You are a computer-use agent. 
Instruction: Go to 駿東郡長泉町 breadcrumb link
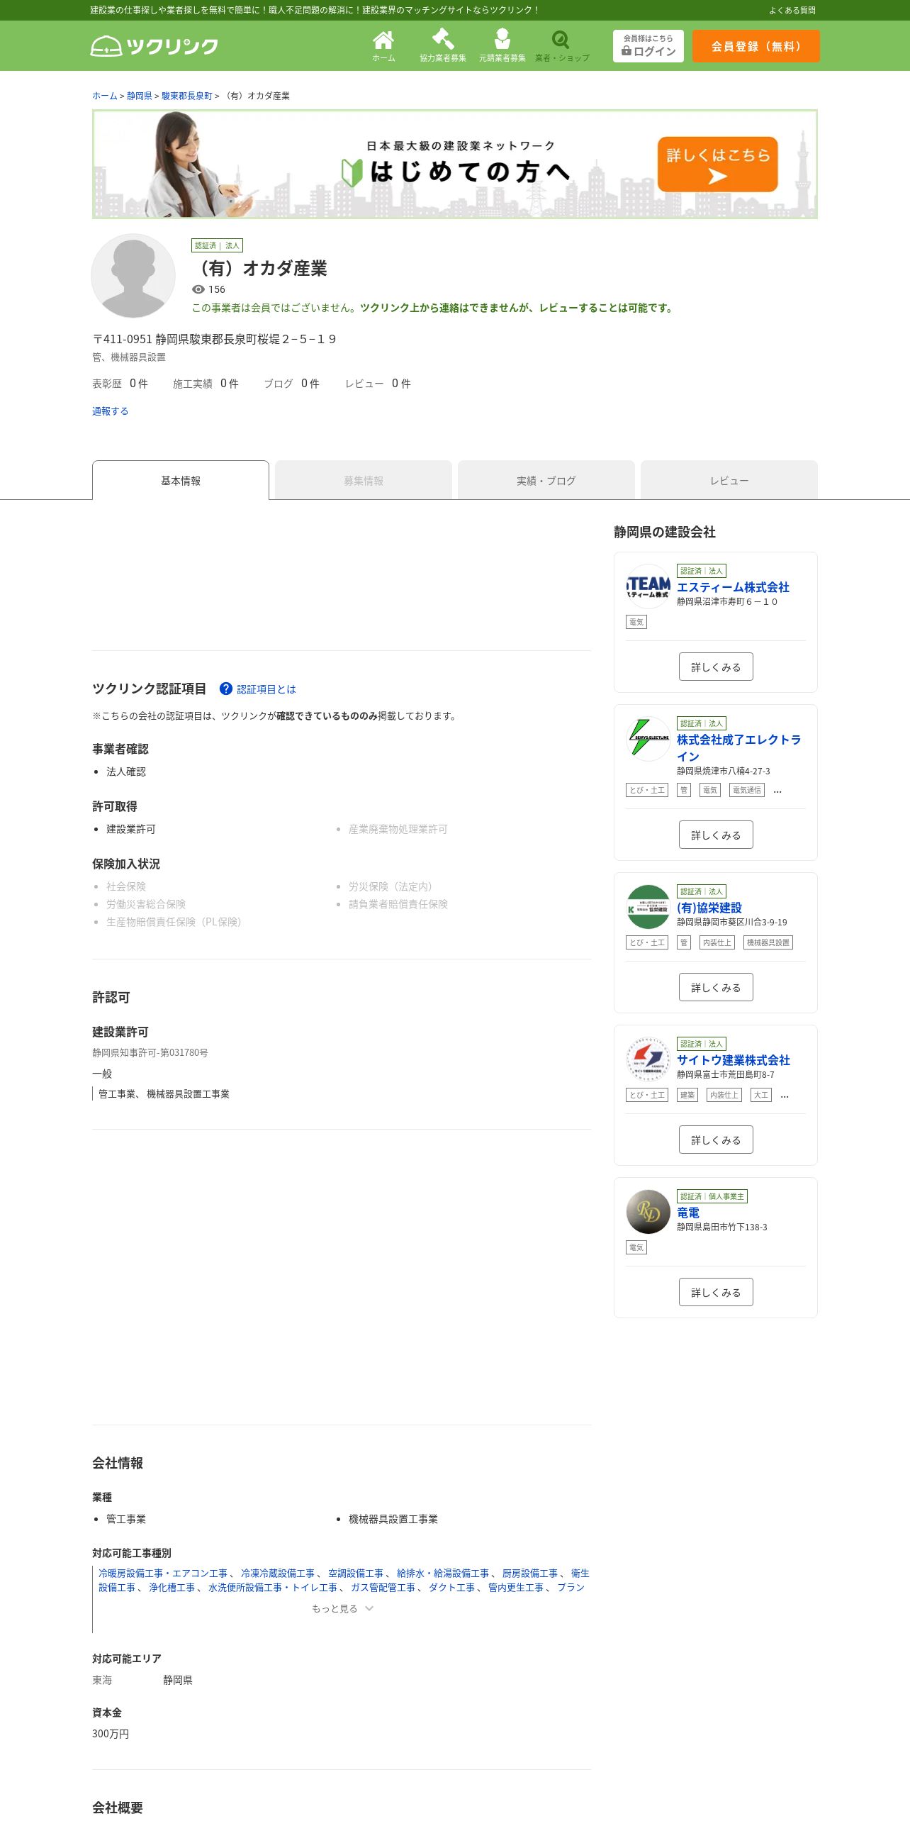pos(187,96)
